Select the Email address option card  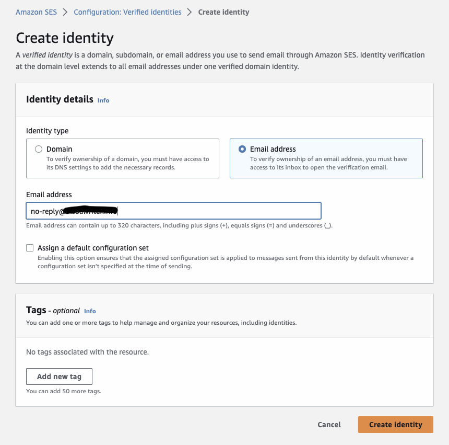pos(326,158)
